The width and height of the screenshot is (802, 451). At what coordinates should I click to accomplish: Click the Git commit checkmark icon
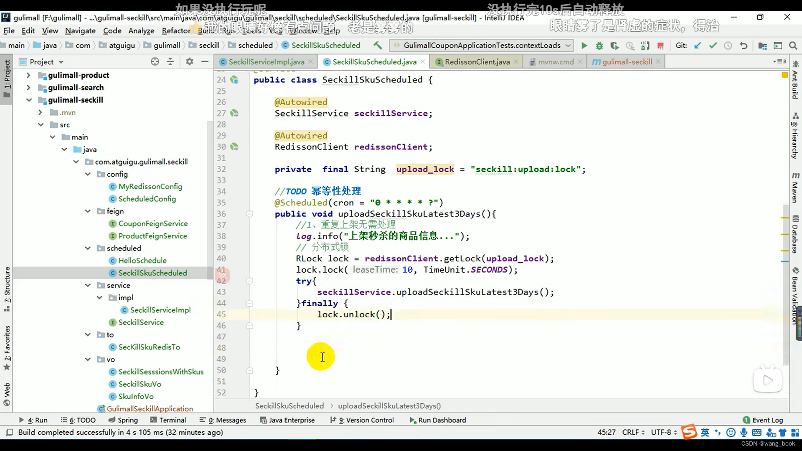click(x=713, y=46)
